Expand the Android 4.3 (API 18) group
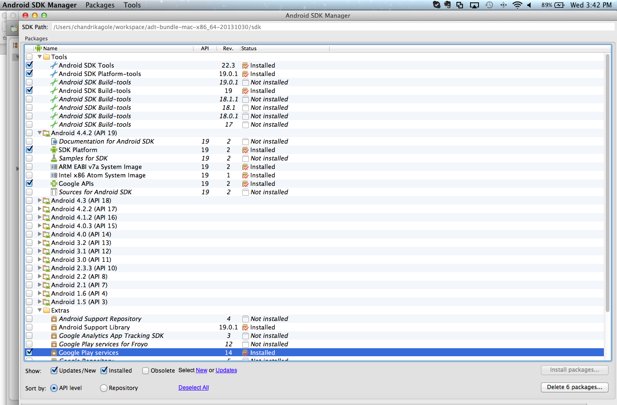 (x=39, y=200)
